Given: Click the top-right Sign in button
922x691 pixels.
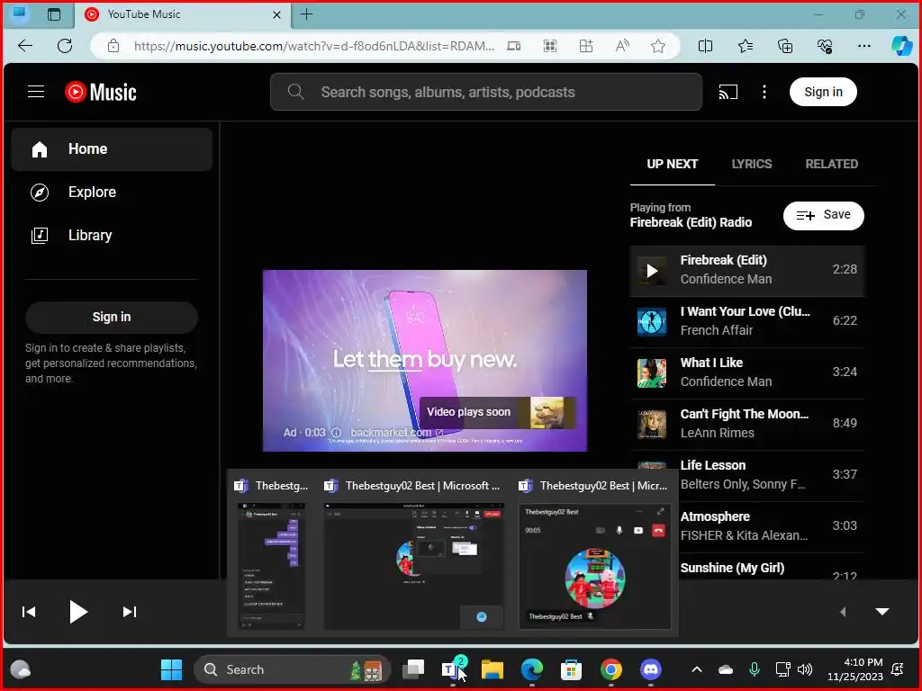Looking at the screenshot, I should (823, 92).
